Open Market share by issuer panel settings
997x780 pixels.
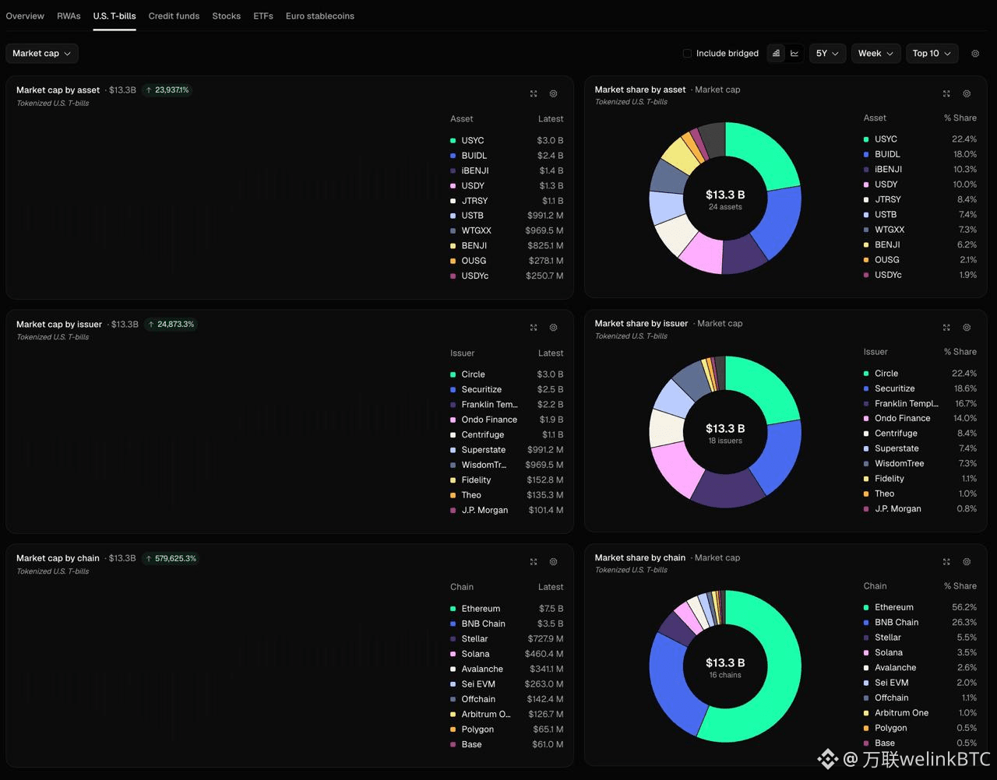tap(967, 328)
